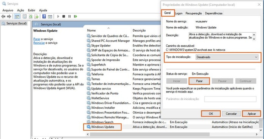Open the Ação menu

(21, 10)
